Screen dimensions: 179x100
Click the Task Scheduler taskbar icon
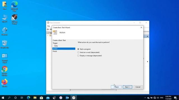74,98
